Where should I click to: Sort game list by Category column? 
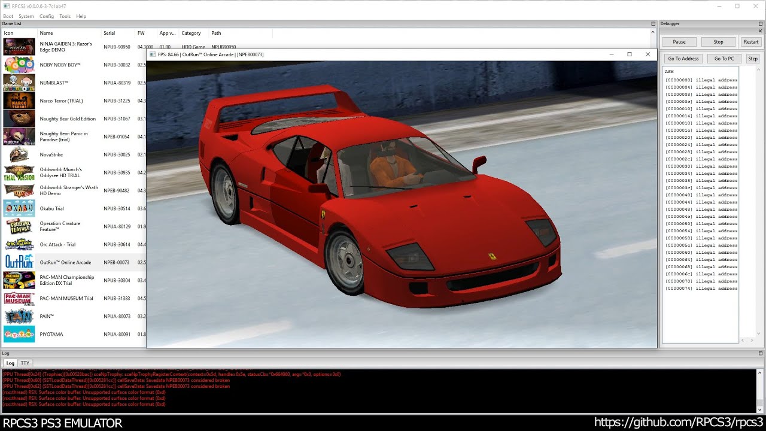pos(194,33)
